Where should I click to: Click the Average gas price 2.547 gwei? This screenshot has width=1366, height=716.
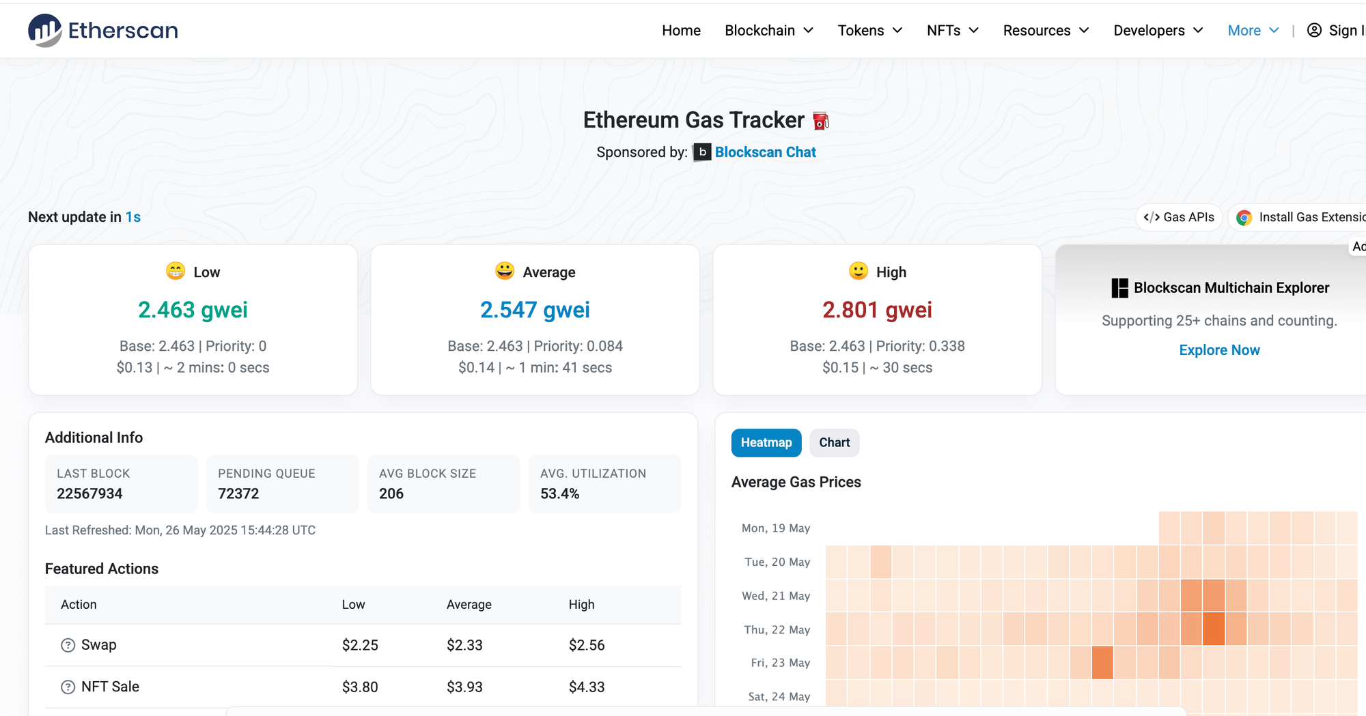[x=535, y=310]
